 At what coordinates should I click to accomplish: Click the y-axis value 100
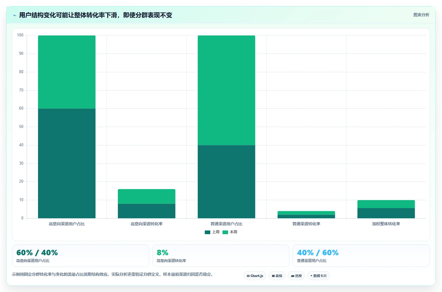point(20,35)
